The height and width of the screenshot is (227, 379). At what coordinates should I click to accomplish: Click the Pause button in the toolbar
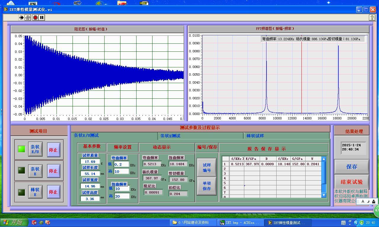point(42,18)
